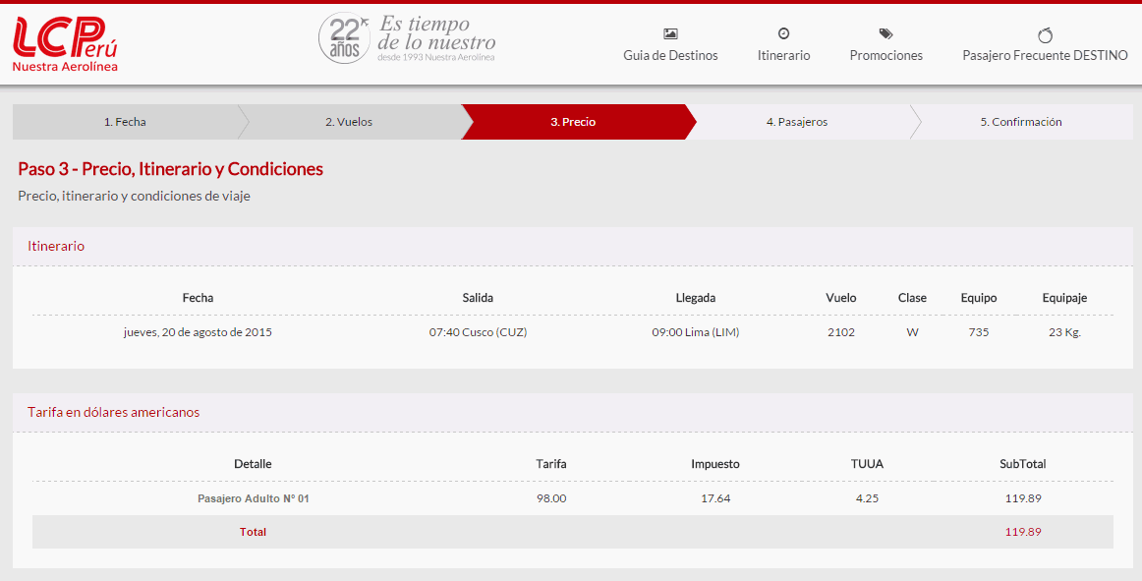Screen dimensions: 1142x581
Task: Jump to step 5. Confirmación
Action: [x=1020, y=122]
